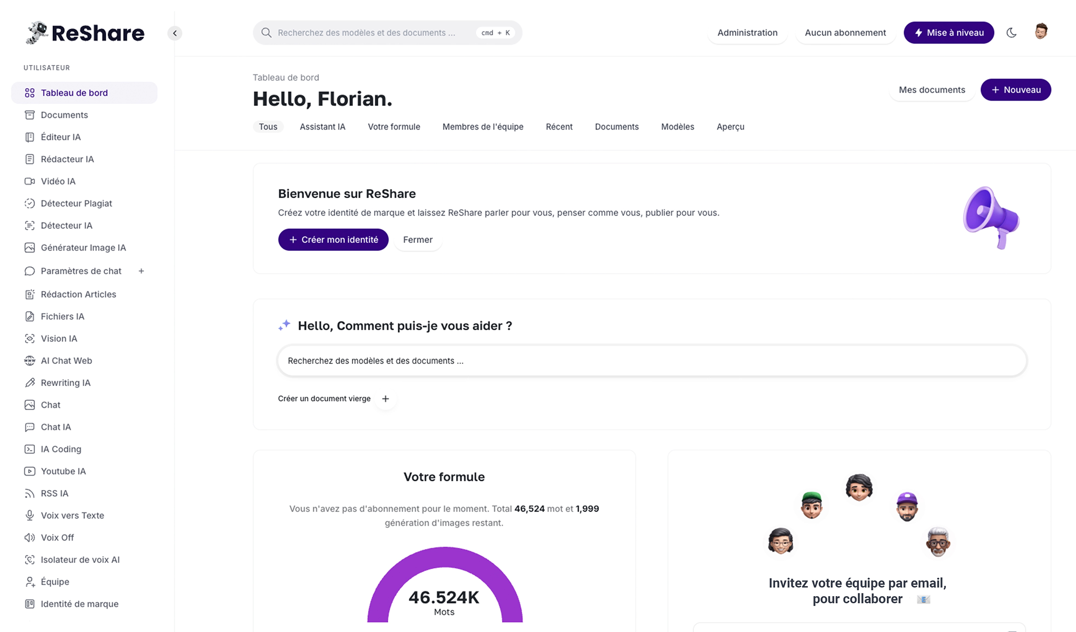
Task: Click the Mise à niveau button
Action: click(949, 33)
